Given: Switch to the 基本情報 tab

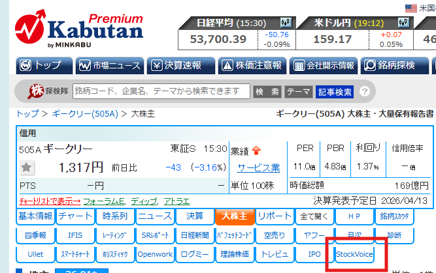Looking at the screenshot, I should (35, 216).
